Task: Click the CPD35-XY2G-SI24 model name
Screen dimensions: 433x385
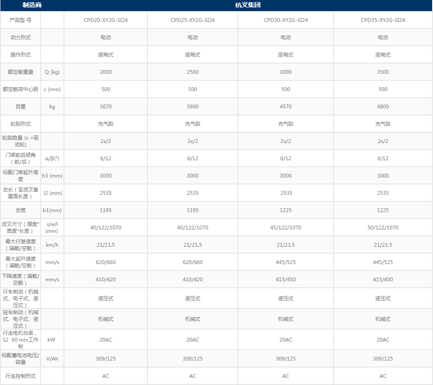Action: point(382,19)
